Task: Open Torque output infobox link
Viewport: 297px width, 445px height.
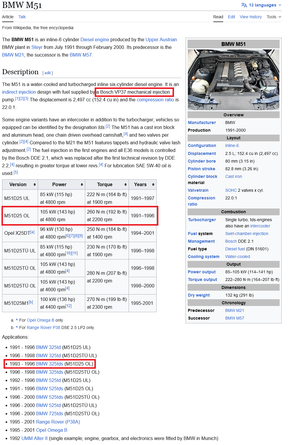Action: (x=203, y=279)
